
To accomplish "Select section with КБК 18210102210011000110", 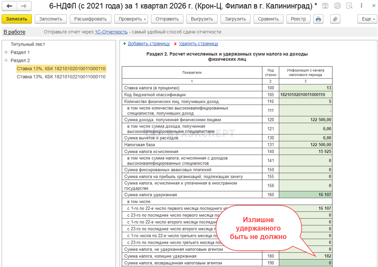I will point(61,77).
